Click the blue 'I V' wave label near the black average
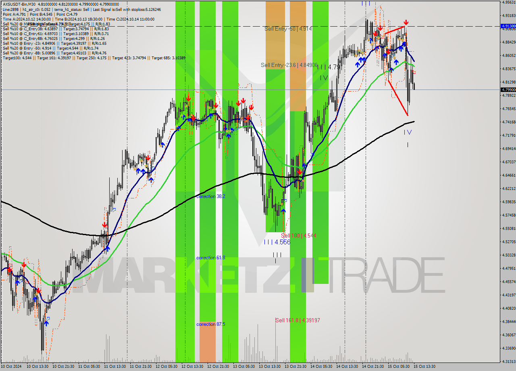The height and width of the screenshot is (371, 516). pos(408,132)
